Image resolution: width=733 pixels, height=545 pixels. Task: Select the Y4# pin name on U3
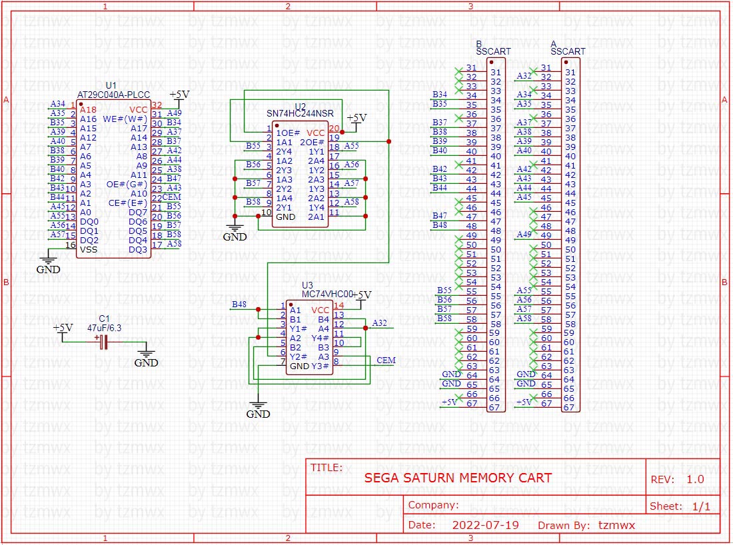pyautogui.click(x=321, y=338)
